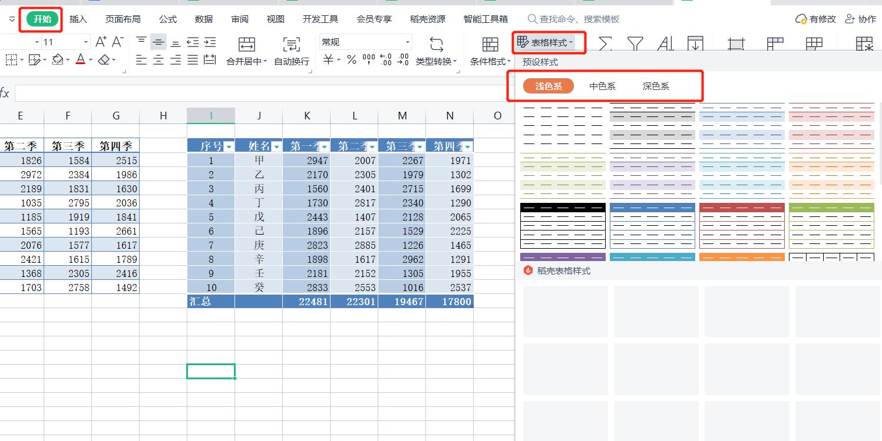The height and width of the screenshot is (441, 882).
Task: Open the filter dropdown on 姓名 column
Action: (x=276, y=145)
